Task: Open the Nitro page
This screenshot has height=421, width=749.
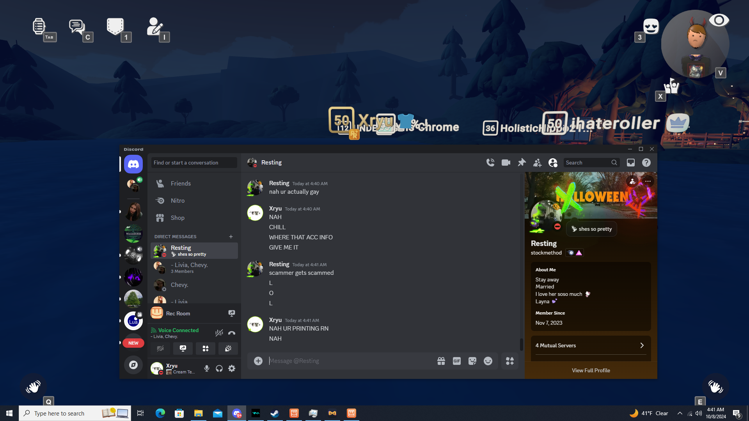Action: click(x=177, y=201)
